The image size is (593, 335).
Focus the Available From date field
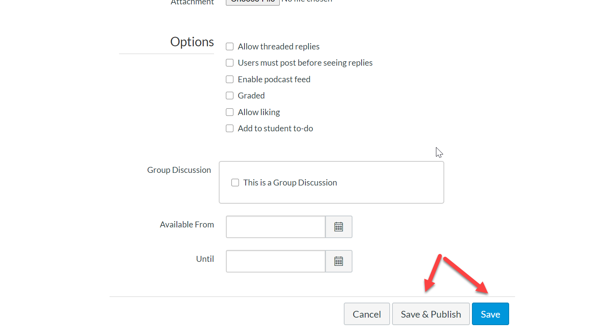pos(276,227)
